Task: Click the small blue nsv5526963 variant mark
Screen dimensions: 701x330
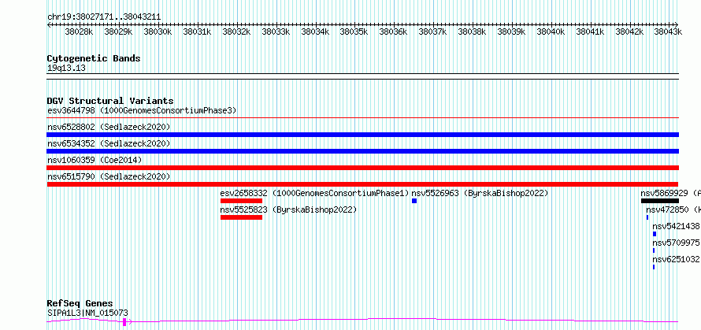Action: click(414, 201)
